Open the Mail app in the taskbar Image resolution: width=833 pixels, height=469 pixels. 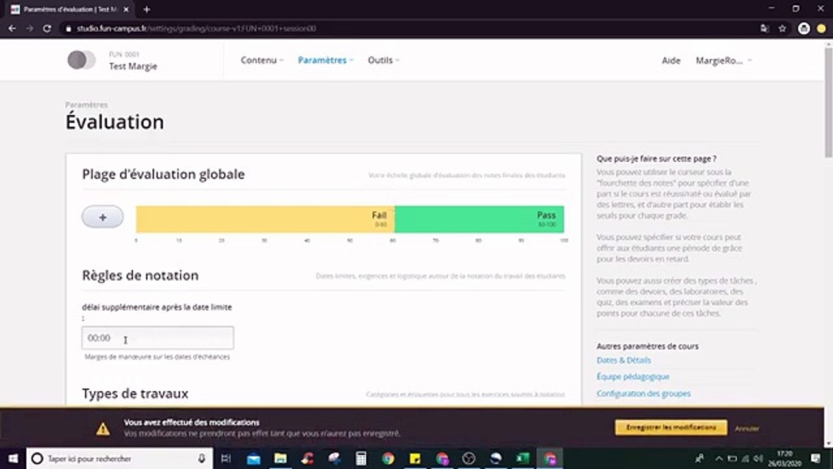point(254,459)
